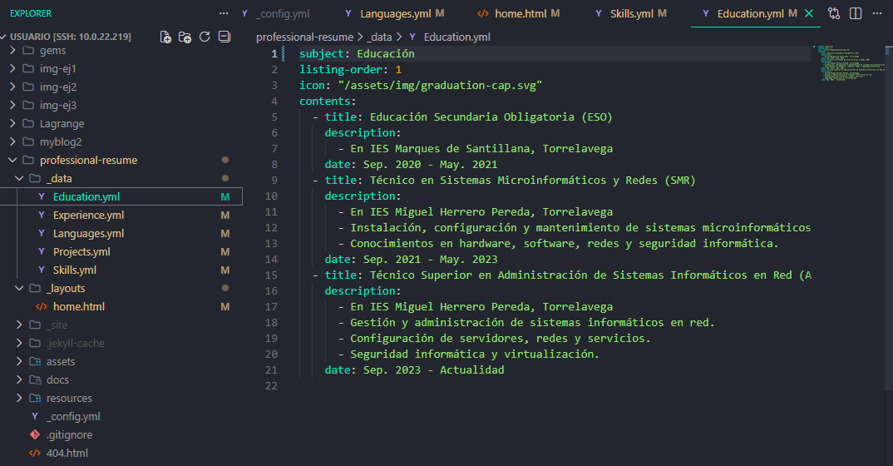Viewport: 893px width, 466px height.
Task: Collapse the _layouts folder
Action: coord(20,288)
